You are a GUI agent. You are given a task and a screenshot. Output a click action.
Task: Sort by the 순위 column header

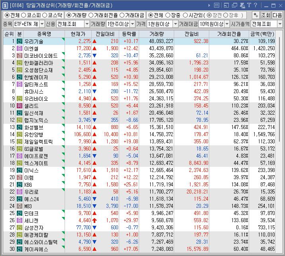[x=9, y=34]
